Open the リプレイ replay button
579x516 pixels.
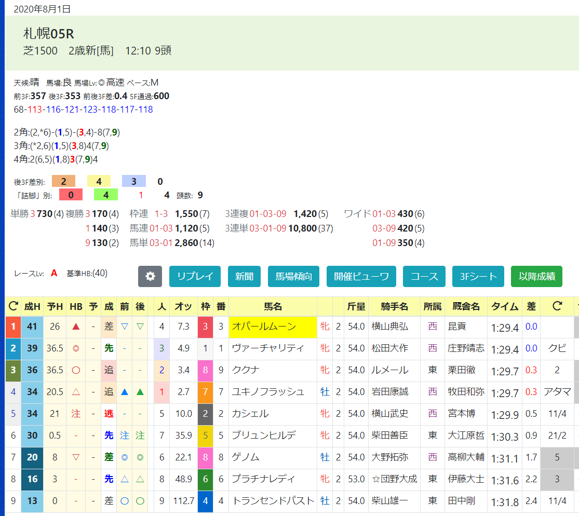point(195,277)
